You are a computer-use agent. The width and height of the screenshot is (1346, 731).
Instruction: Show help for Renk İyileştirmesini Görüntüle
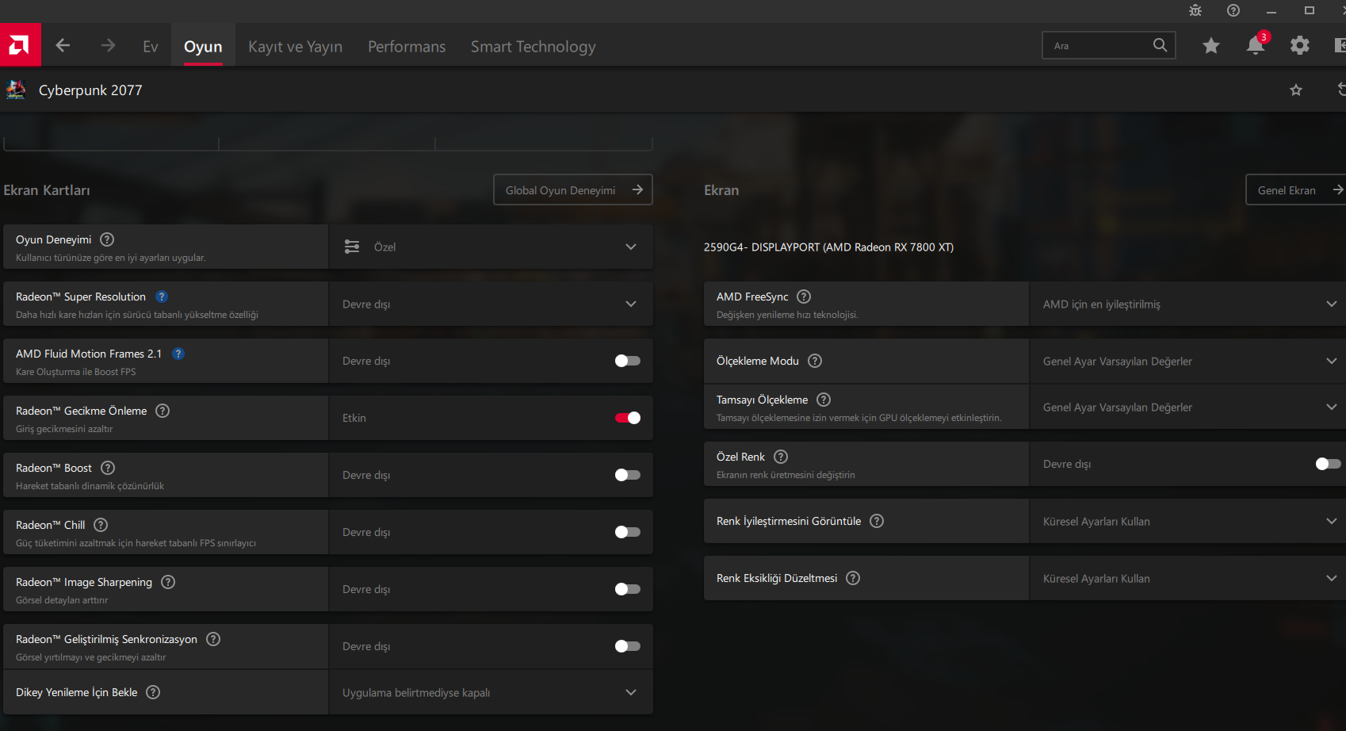[877, 521]
